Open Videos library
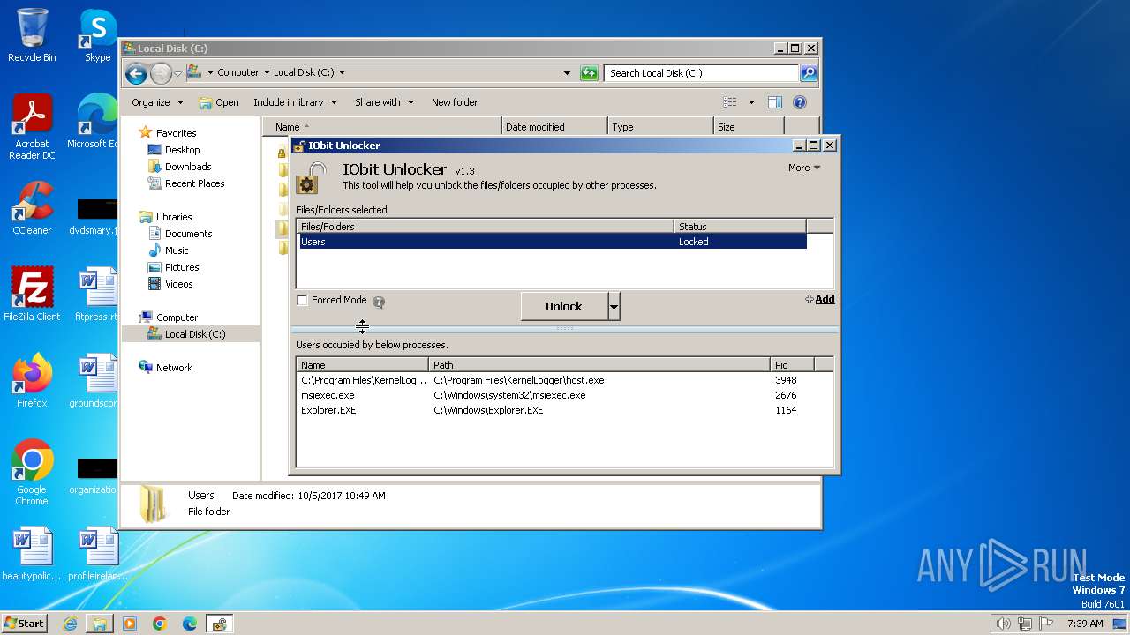 [x=170, y=284]
